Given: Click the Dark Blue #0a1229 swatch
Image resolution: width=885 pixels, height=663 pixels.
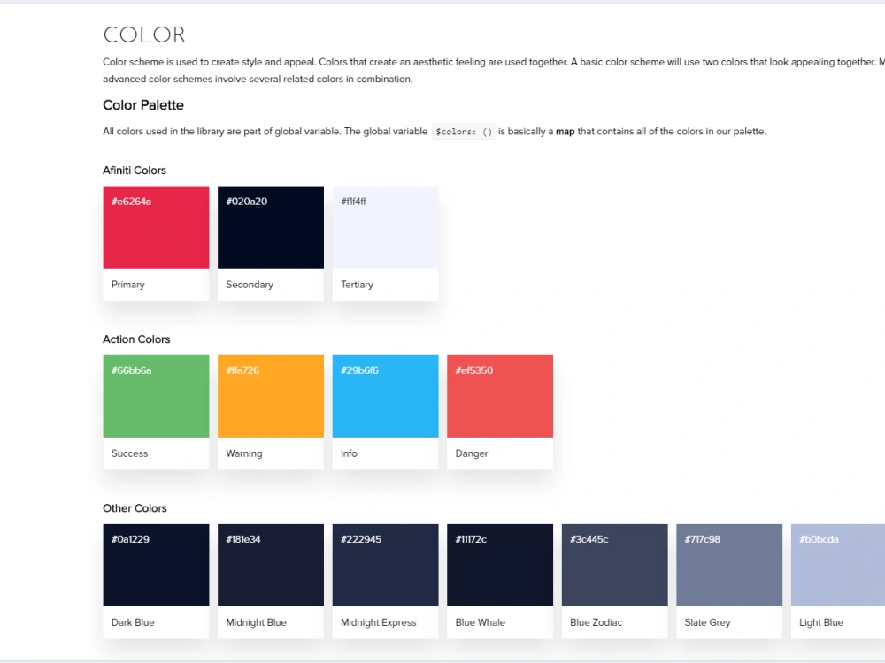Looking at the screenshot, I should 156,566.
